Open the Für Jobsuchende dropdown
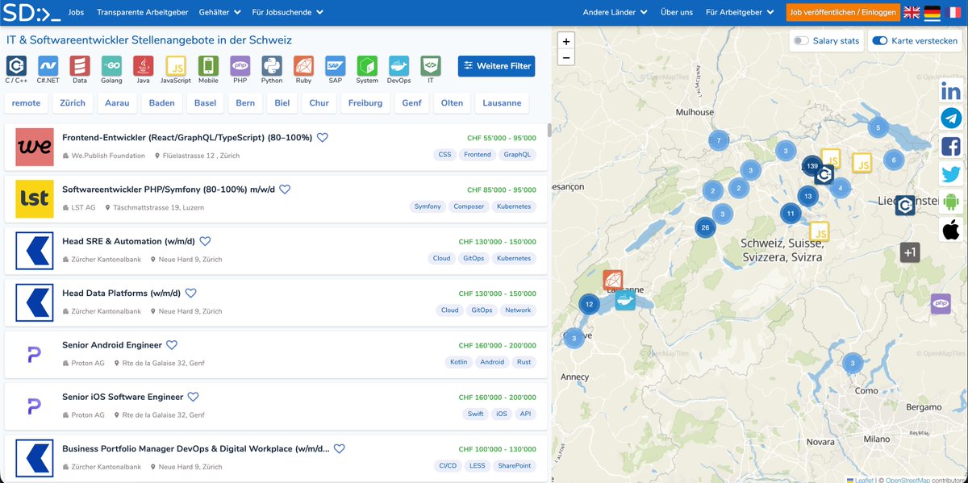This screenshot has width=968, height=483. pos(288,12)
